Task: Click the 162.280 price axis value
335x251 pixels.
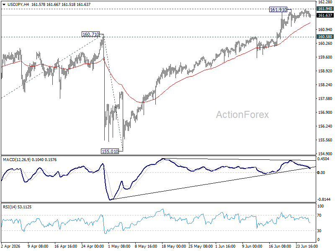Action: click(x=325, y=2)
